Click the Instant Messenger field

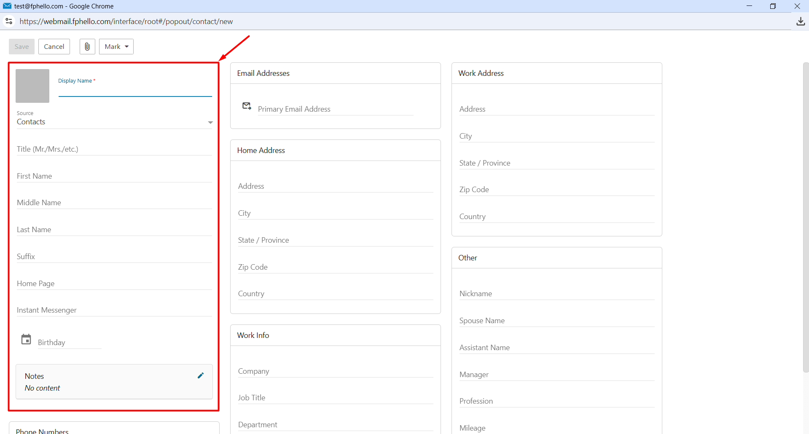tap(114, 310)
